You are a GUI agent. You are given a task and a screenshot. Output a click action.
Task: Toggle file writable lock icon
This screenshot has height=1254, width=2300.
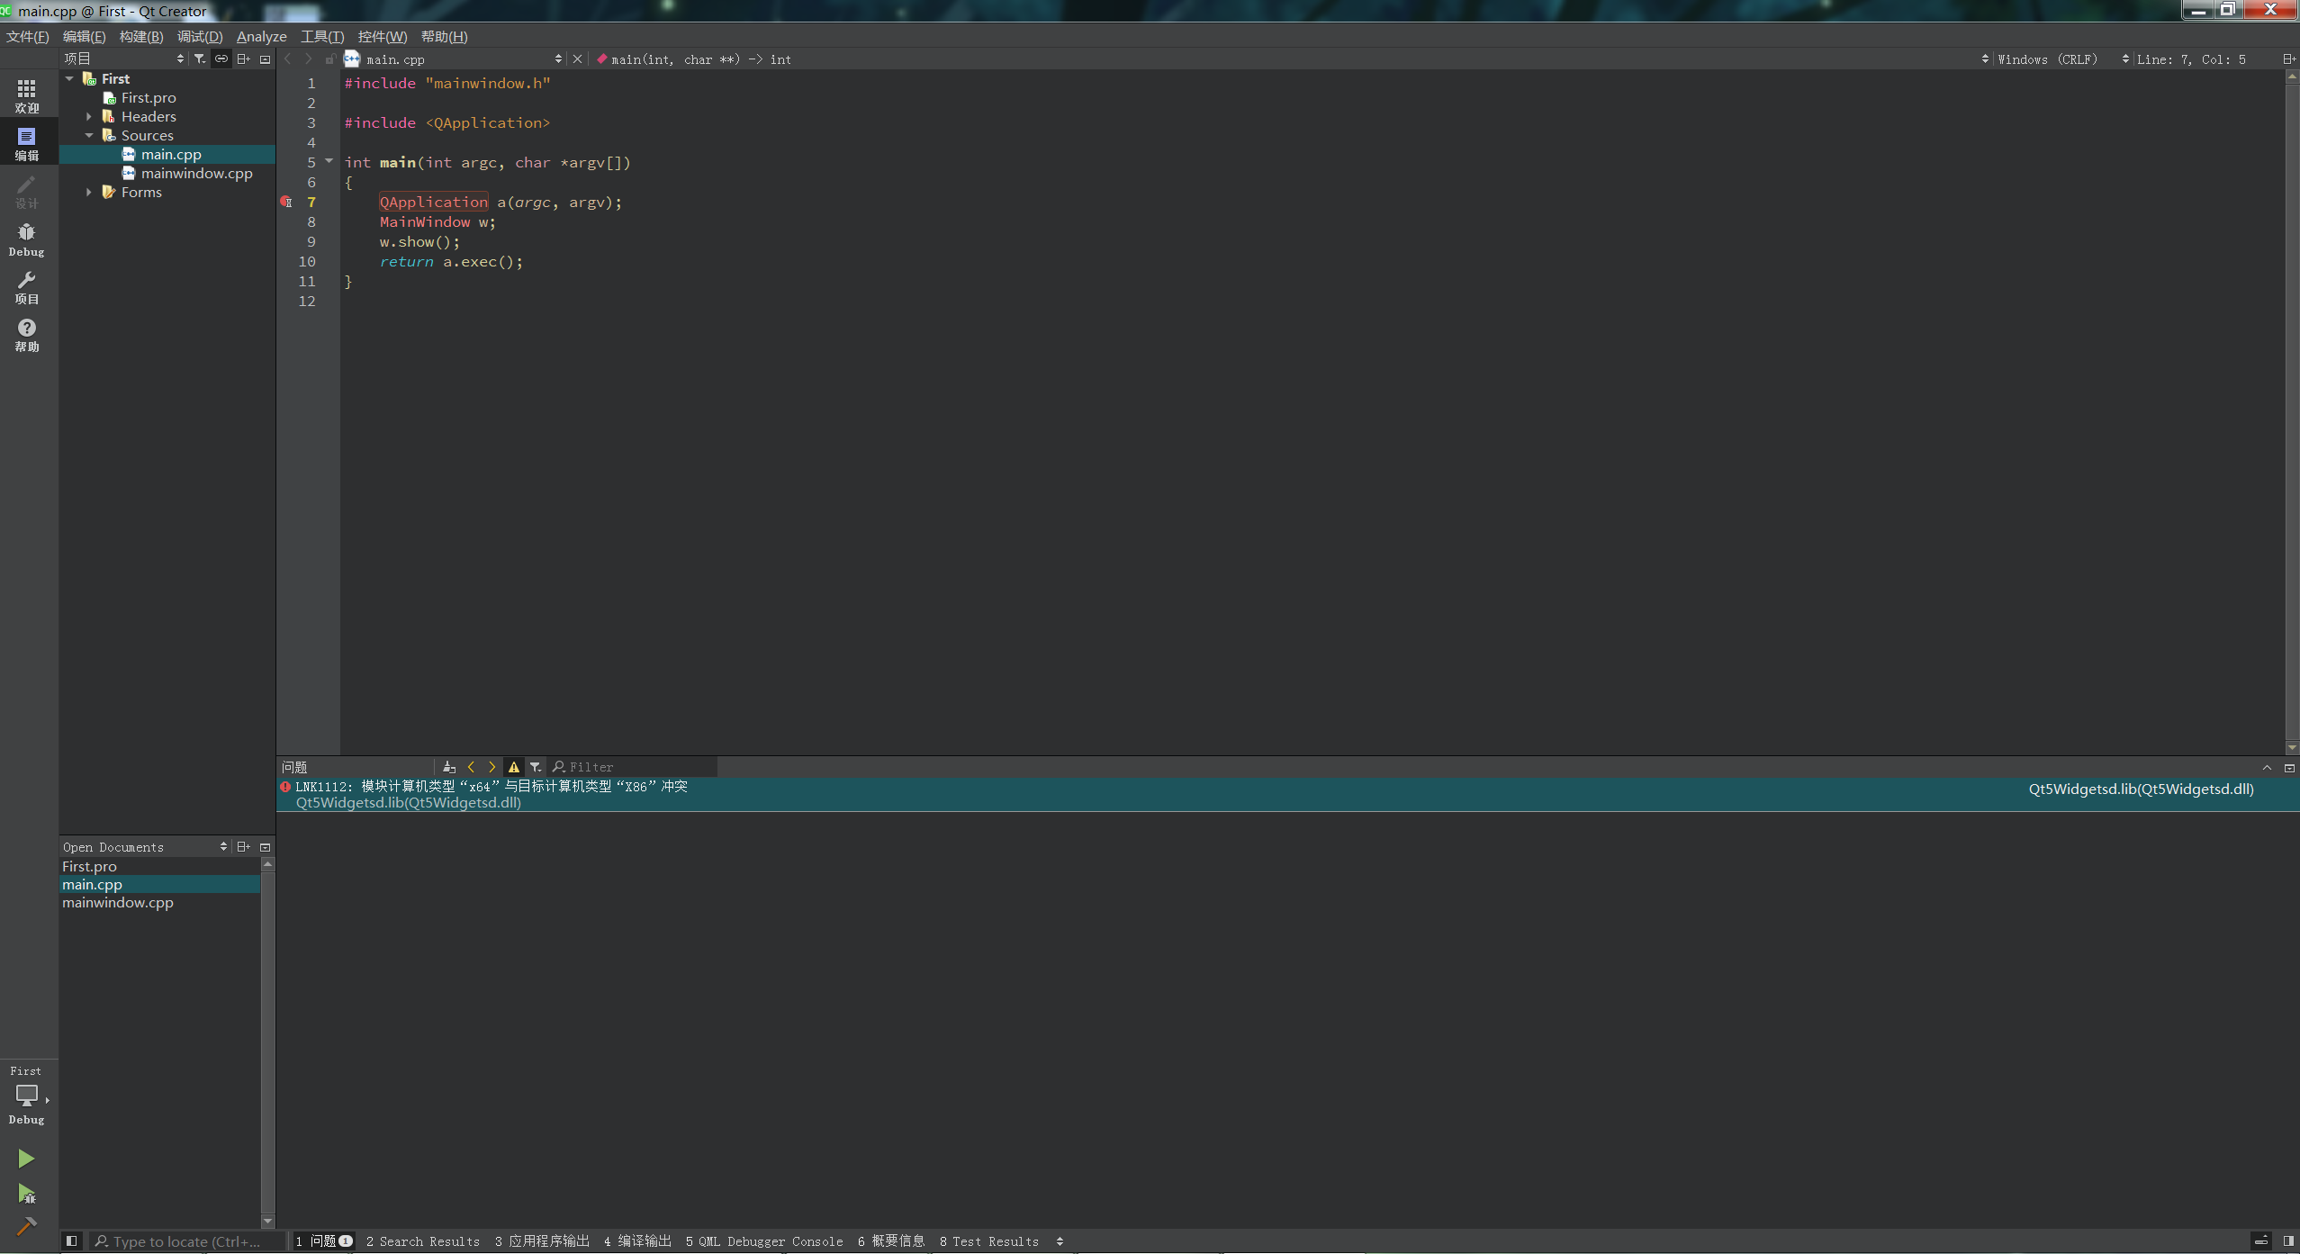pos(329,59)
